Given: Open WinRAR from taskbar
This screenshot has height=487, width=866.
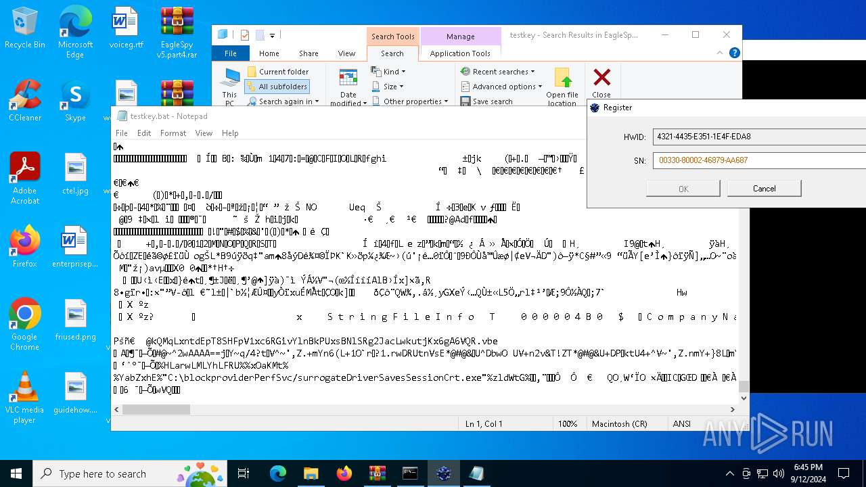Looking at the screenshot, I should (377, 473).
